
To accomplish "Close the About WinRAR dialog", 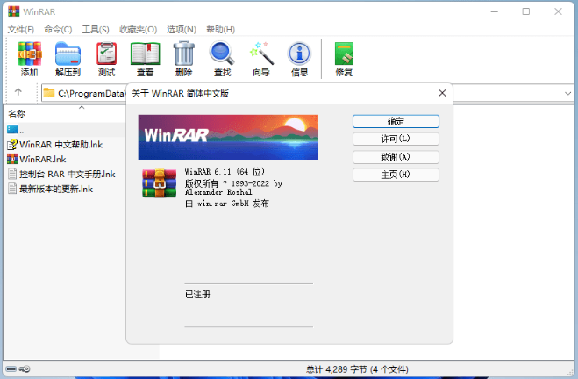I will click(x=442, y=93).
